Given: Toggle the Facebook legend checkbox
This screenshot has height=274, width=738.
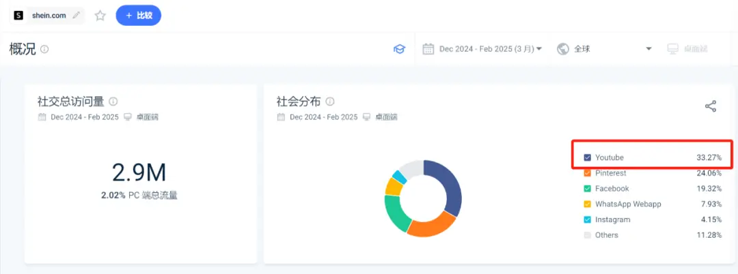Looking at the screenshot, I should pyautogui.click(x=587, y=189).
